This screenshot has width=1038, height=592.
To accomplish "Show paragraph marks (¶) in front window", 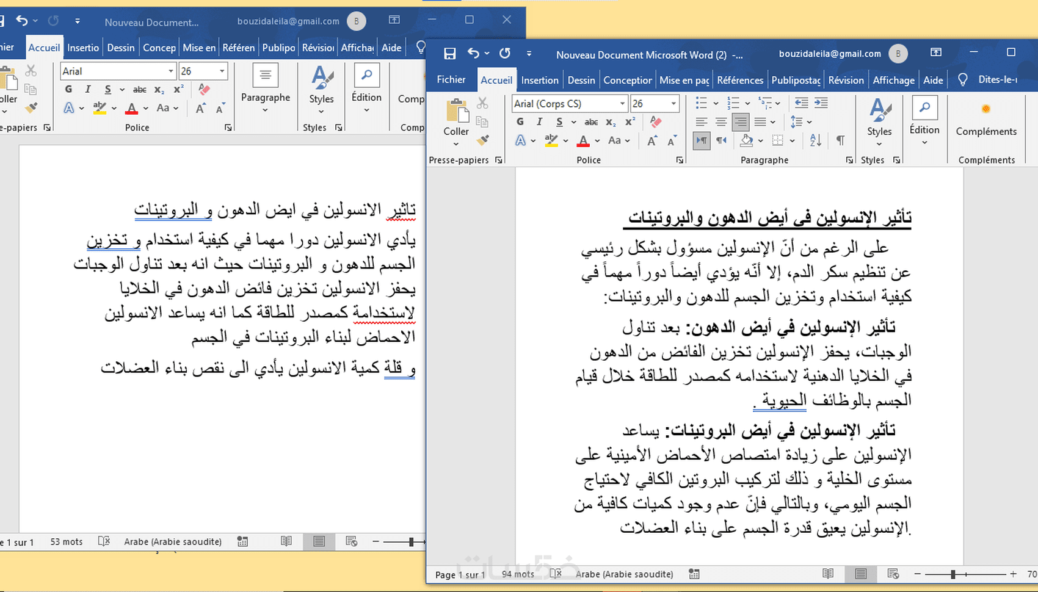I will [840, 140].
